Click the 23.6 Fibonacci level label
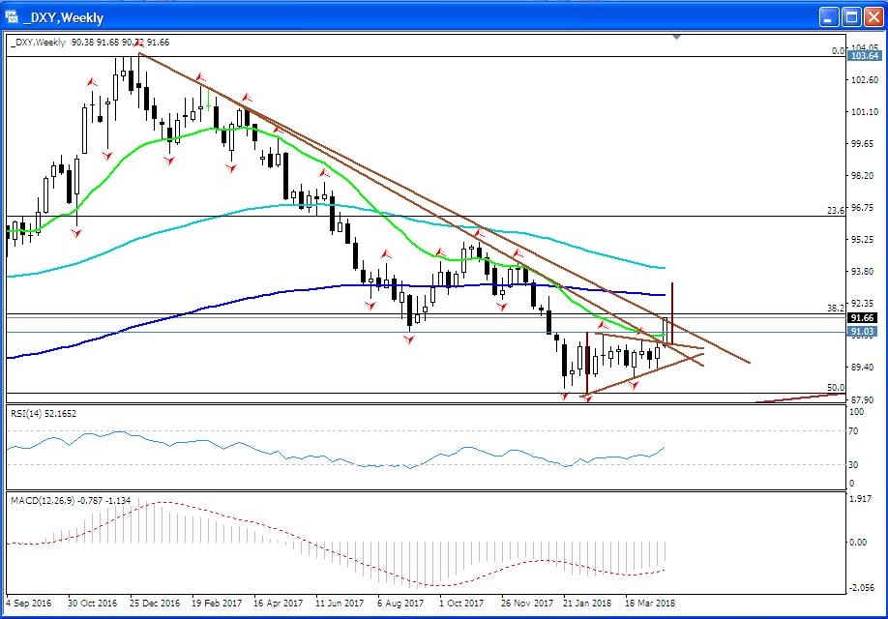This screenshot has width=888, height=619. coord(837,210)
